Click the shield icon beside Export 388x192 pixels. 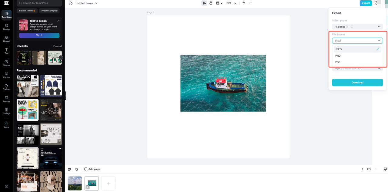point(376,3)
